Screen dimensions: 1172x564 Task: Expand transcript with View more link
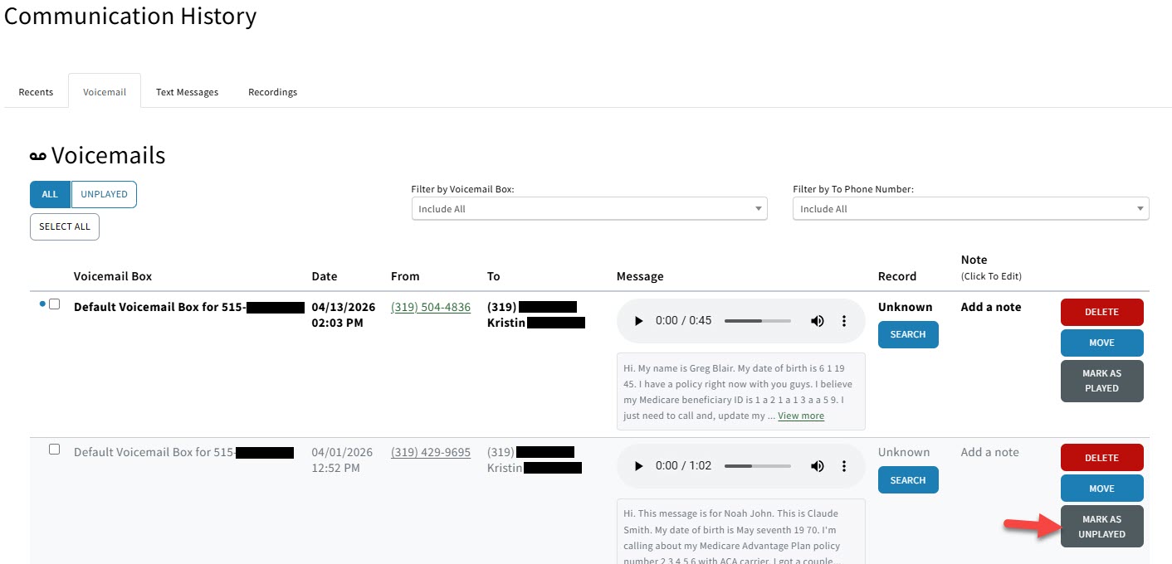pos(801,416)
